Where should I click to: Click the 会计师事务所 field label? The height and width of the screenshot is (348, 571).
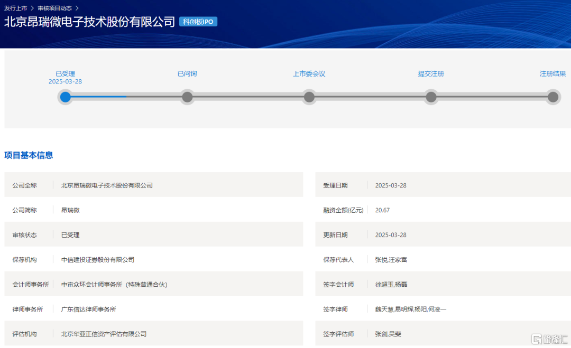click(x=31, y=284)
